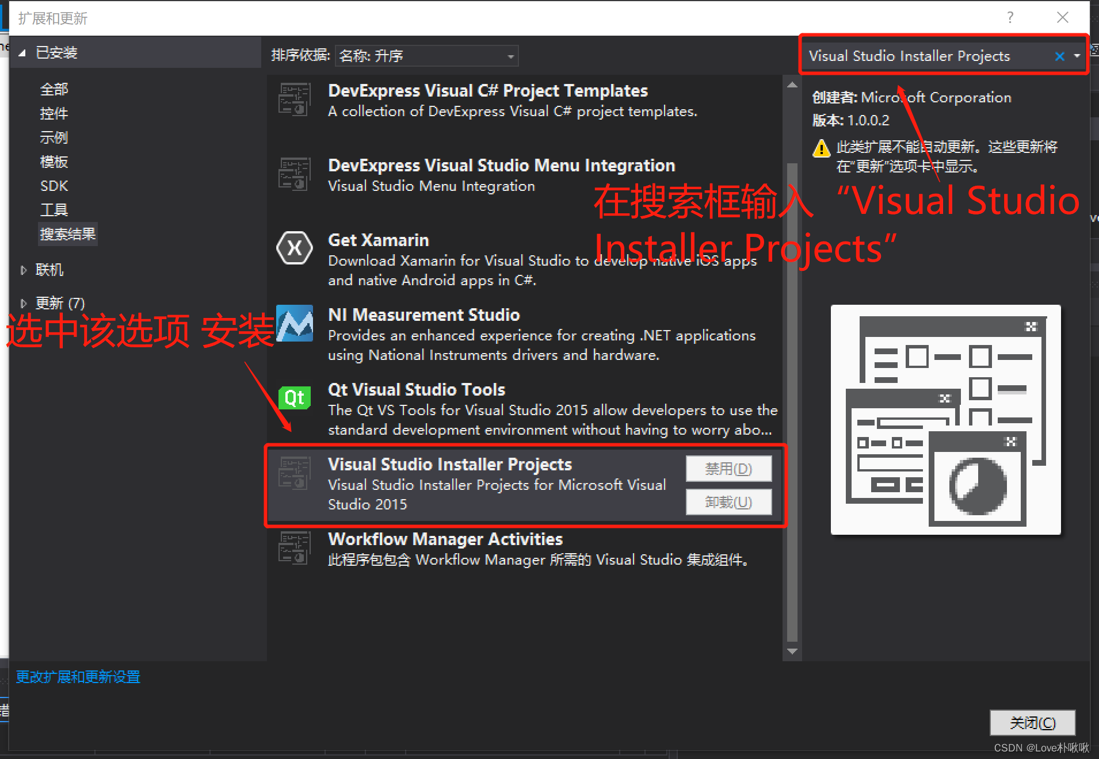Click the DevExpress Visual C# Project Templates icon
The image size is (1099, 759).
coord(294,99)
